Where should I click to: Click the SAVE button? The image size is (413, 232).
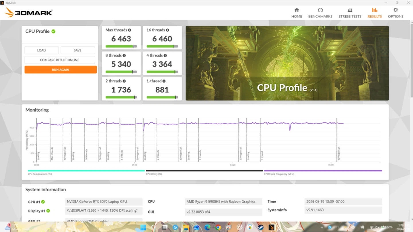(78, 50)
